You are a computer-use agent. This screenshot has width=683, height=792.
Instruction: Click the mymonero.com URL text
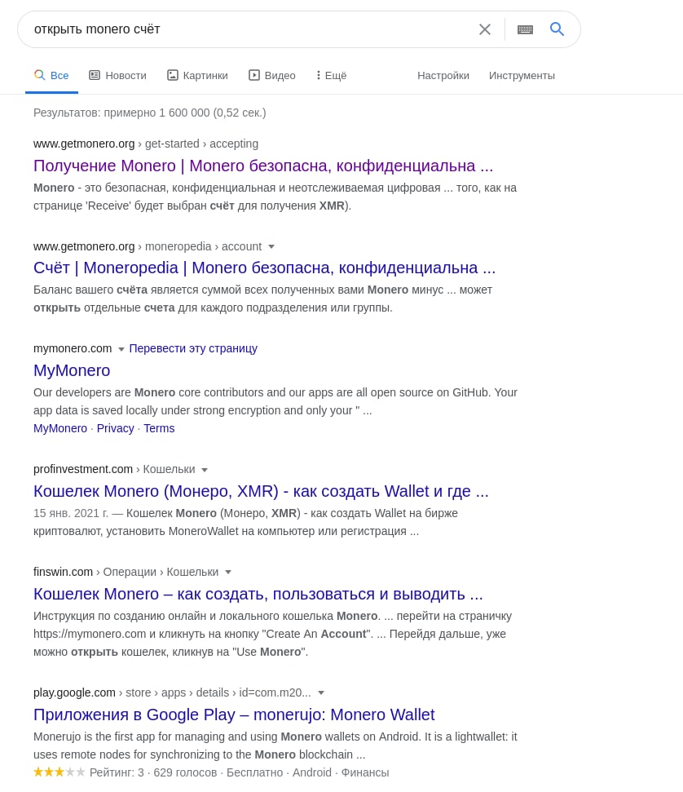tap(73, 348)
